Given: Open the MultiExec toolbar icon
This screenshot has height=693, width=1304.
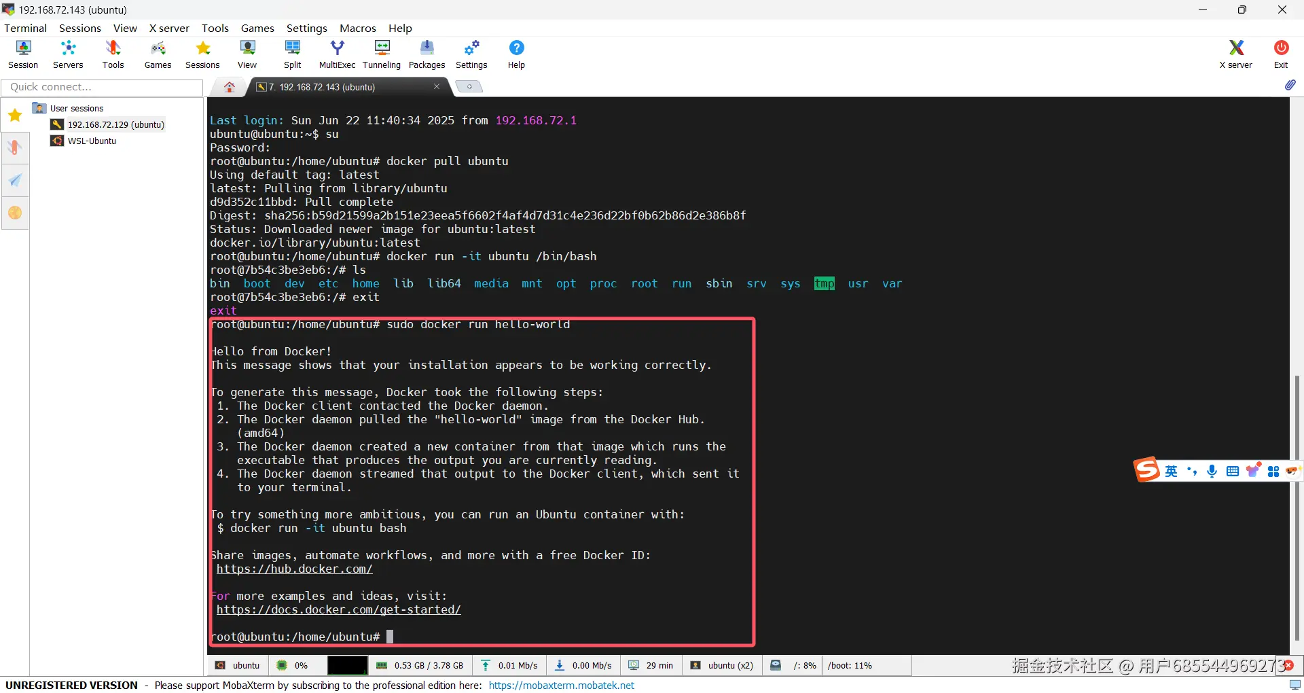Looking at the screenshot, I should (x=337, y=54).
